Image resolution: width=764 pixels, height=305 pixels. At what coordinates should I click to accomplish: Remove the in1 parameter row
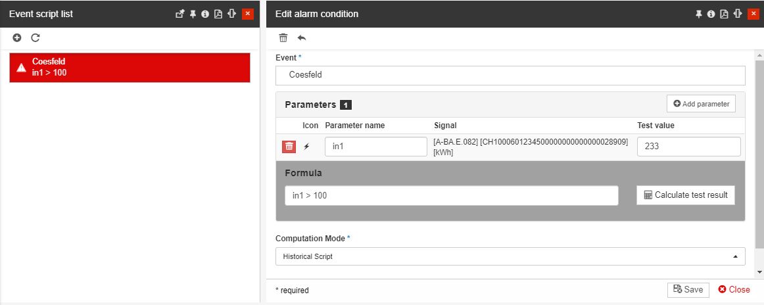[289, 147]
